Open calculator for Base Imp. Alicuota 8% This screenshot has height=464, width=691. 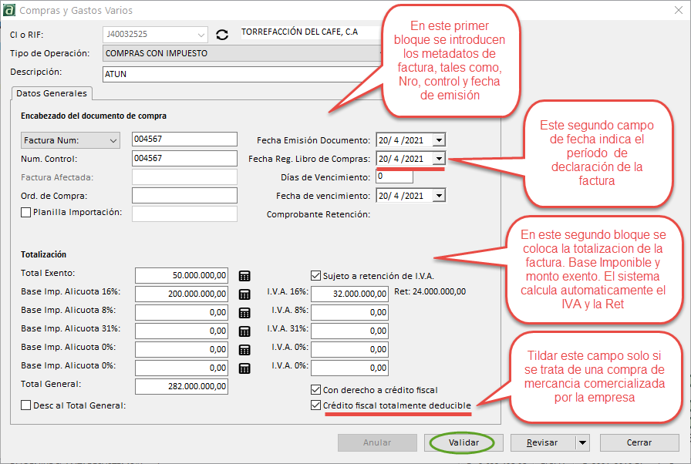[x=244, y=313]
